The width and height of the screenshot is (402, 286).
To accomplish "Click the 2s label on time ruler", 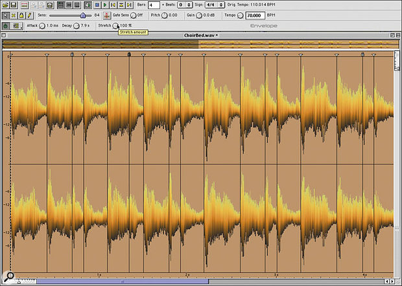I will [187, 275].
